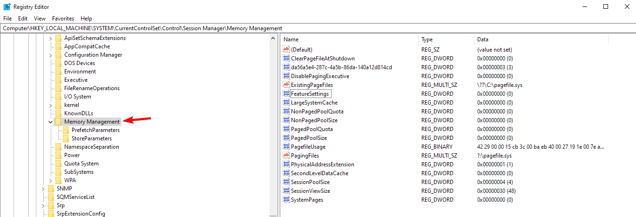Expand the kernel key

coord(51,105)
